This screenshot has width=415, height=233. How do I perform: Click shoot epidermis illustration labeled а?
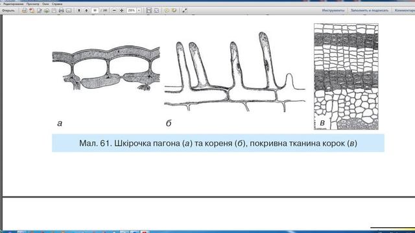coord(106,69)
